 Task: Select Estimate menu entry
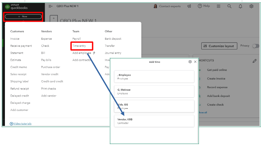16,60
